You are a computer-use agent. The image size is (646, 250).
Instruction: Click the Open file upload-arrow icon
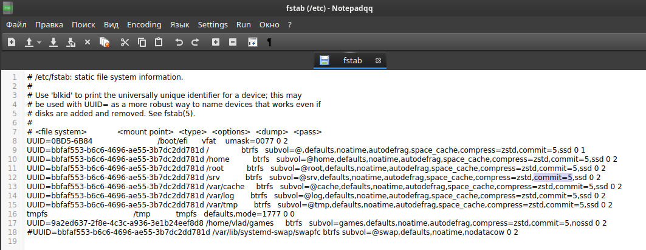coord(29,42)
